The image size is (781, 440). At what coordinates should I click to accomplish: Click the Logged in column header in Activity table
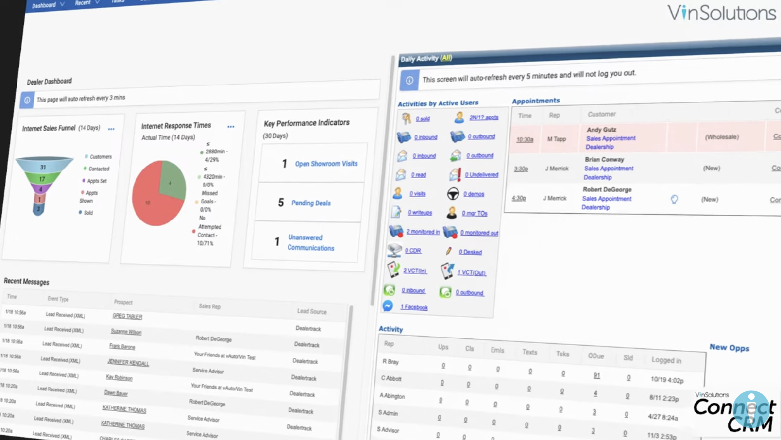[x=666, y=360]
